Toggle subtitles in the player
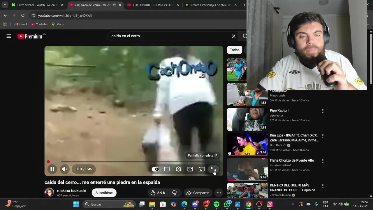Viewport: 373px width, 210px height. [x=167, y=169]
